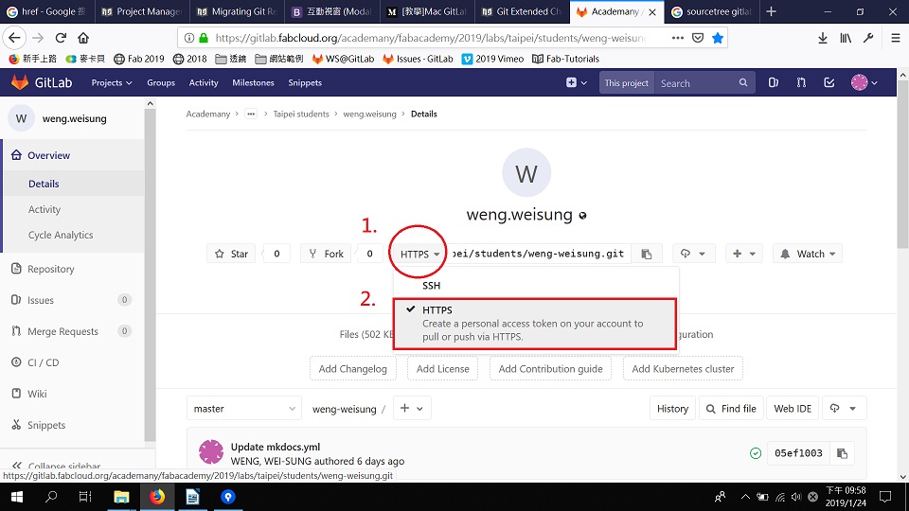Open the Web IDE

click(793, 409)
